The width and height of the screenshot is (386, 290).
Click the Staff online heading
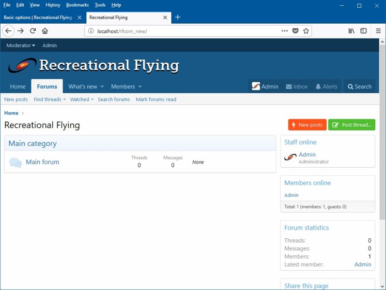300,142
